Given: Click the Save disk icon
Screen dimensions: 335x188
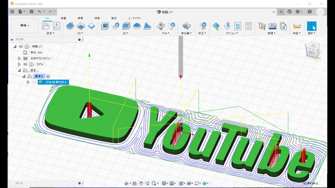Looking at the screenshot, I should (31, 11).
